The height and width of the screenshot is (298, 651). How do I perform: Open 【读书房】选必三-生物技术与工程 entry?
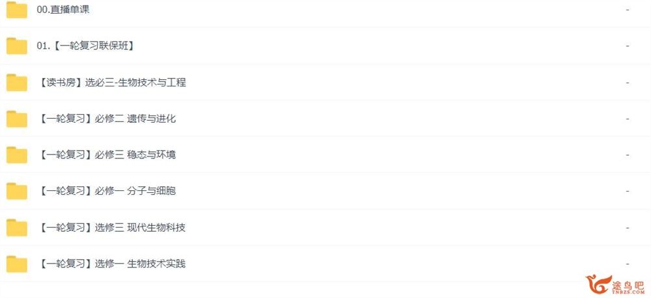click(112, 82)
